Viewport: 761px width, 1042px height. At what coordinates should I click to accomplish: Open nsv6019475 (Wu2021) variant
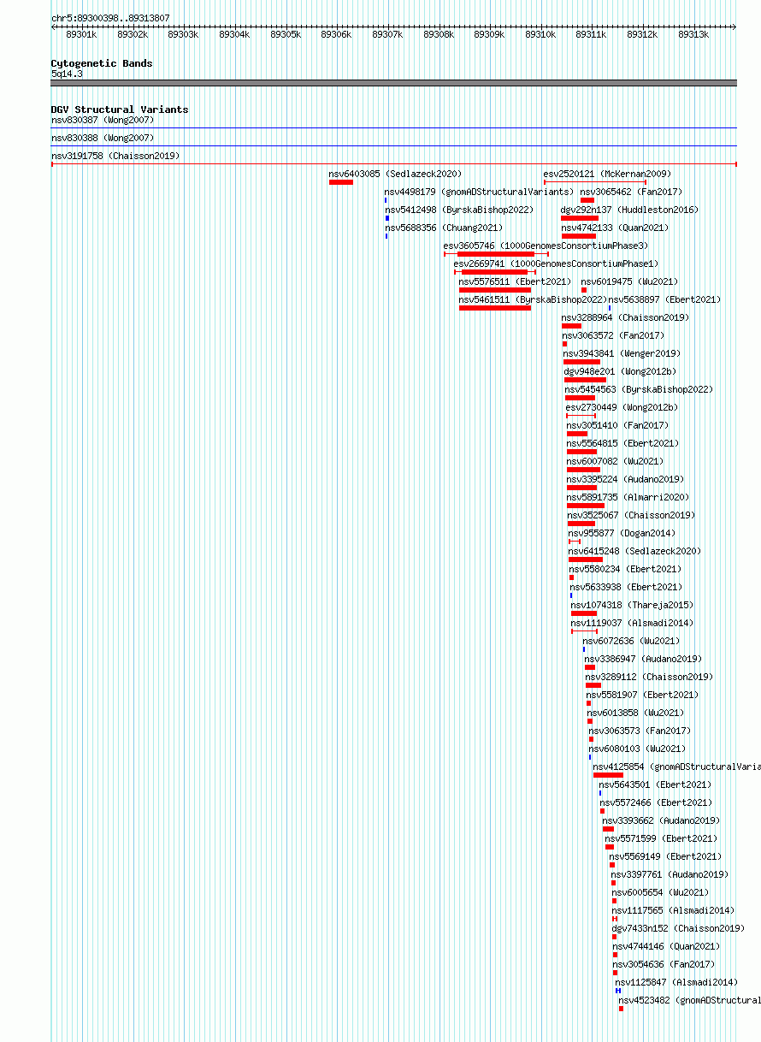pyautogui.click(x=629, y=281)
